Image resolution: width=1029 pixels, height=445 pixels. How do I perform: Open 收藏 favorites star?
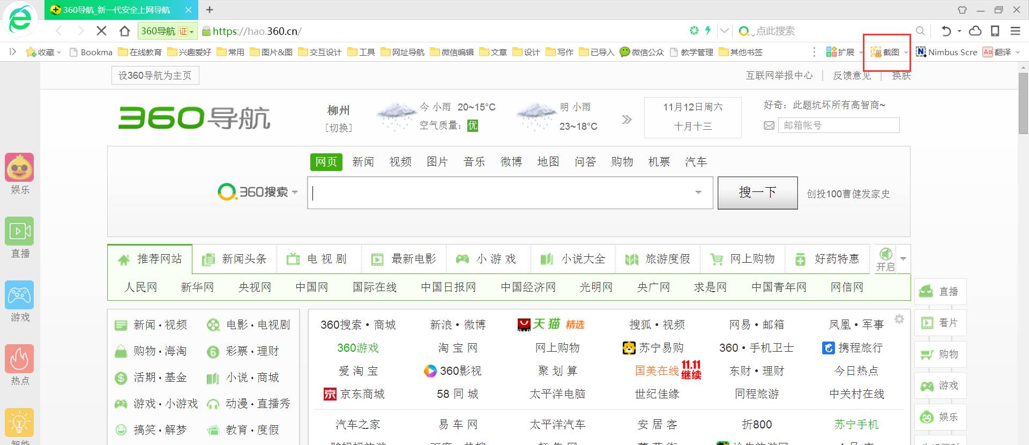(x=40, y=52)
